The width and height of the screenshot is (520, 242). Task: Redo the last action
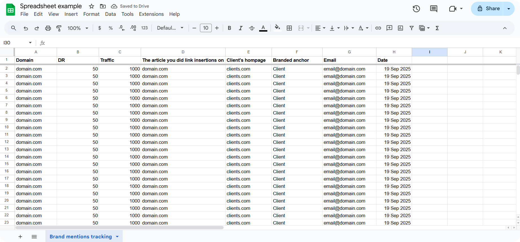(37, 28)
